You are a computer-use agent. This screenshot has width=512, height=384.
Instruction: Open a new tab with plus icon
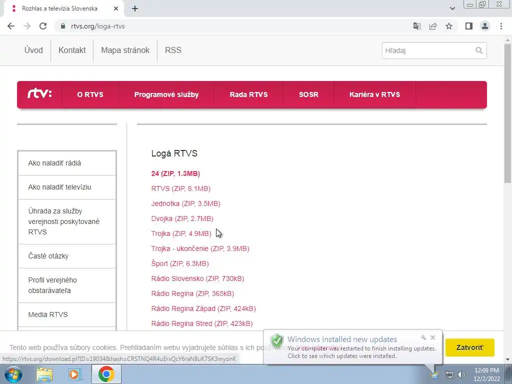click(x=135, y=9)
